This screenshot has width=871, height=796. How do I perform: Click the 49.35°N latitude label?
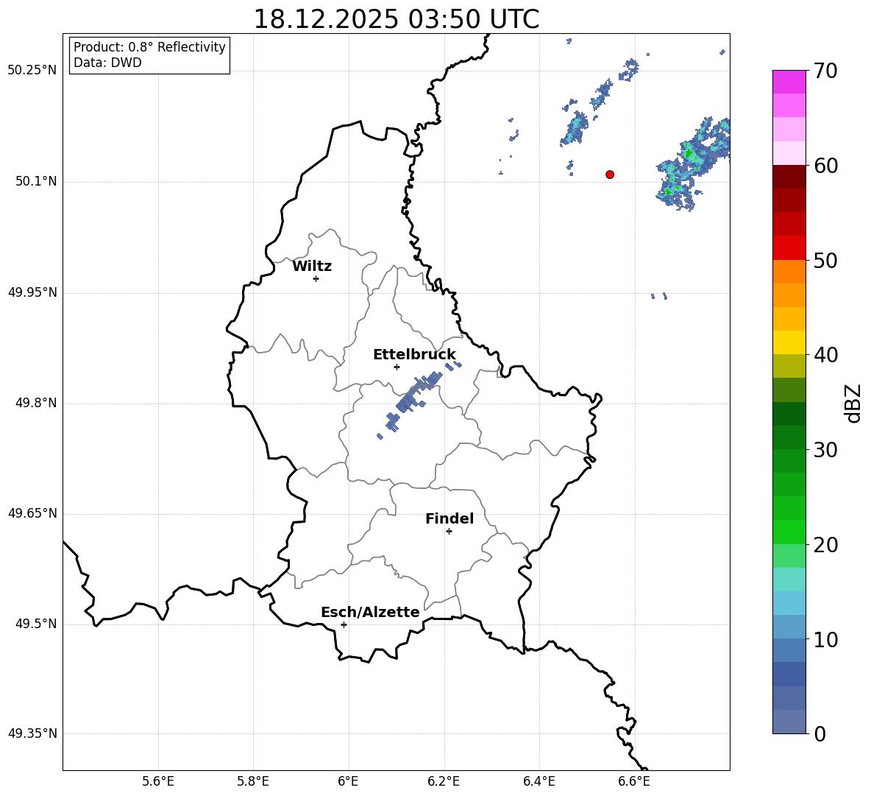[32, 733]
